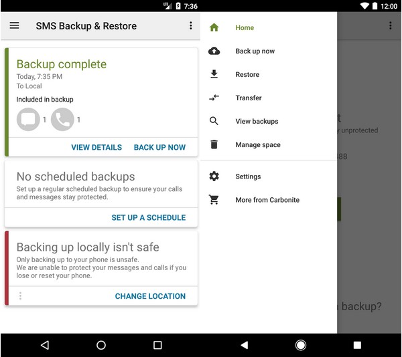Click the cloud upload Back up now icon
Screen dimensions: 402x357
click(x=214, y=51)
